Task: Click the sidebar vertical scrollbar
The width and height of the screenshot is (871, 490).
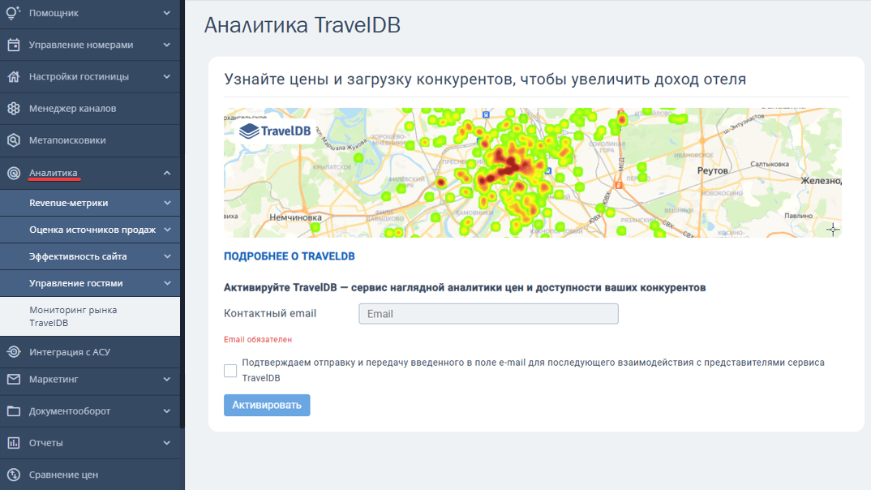Action: (x=182, y=214)
